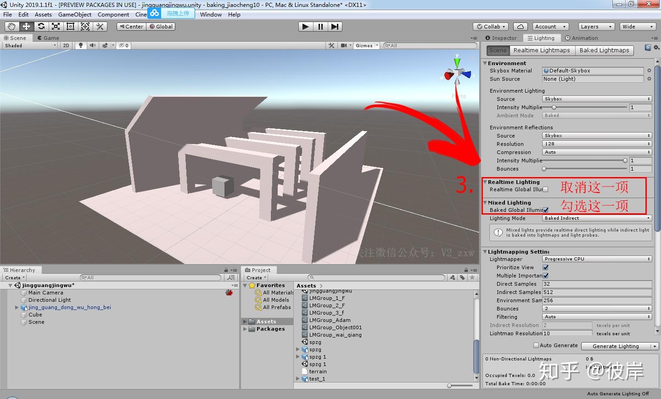Collapse the Environment section
This screenshot has width=661, height=399.
click(x=485, y=63)
